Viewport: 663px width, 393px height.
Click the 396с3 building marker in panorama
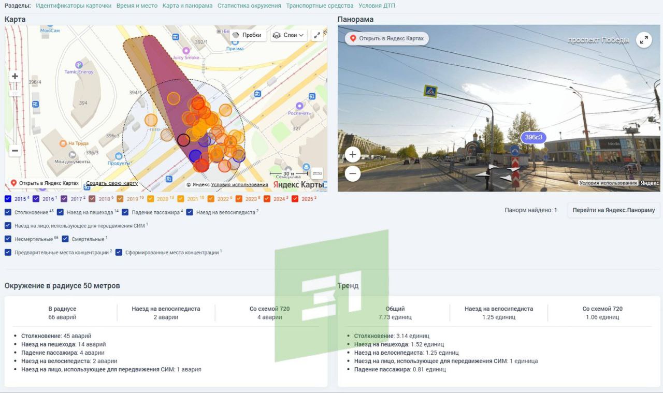tap(534, 137)
